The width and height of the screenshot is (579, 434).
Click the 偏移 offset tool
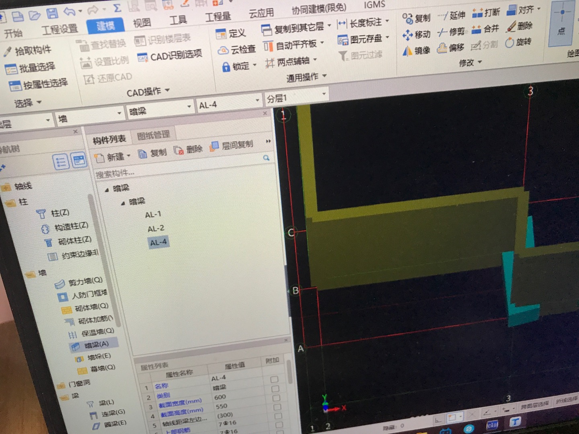(451, 48)
